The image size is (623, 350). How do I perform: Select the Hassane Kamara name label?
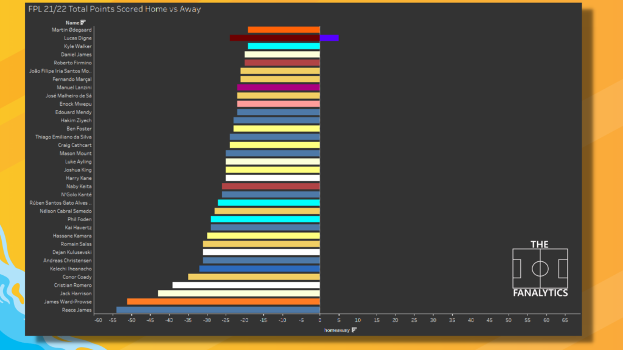click(72, 236)
